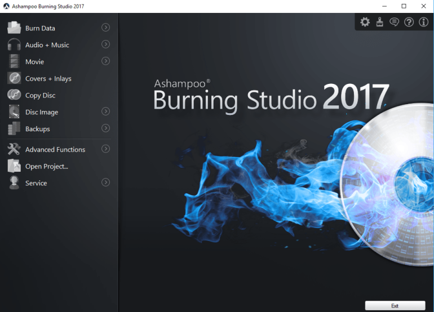The height and width of the screenshot is (312, 434).
Task: Click the Advanced Functions tools icon
Action: [x=14, y=149]
